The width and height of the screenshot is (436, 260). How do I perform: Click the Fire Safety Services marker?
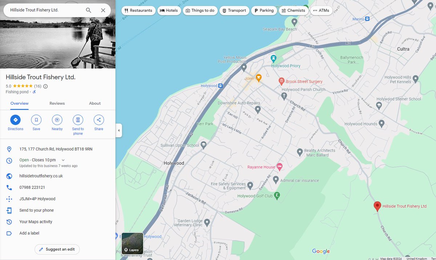250,186
